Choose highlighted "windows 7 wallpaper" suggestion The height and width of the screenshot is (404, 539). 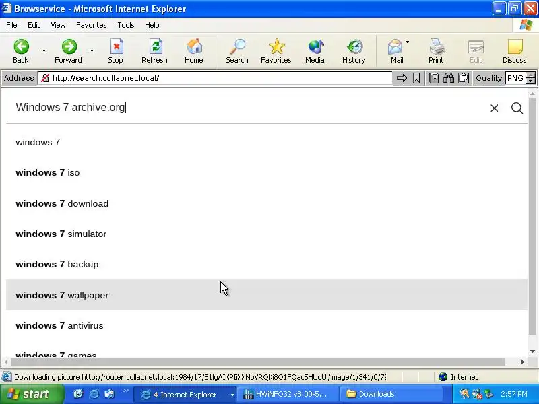click(x=267, y=295)
